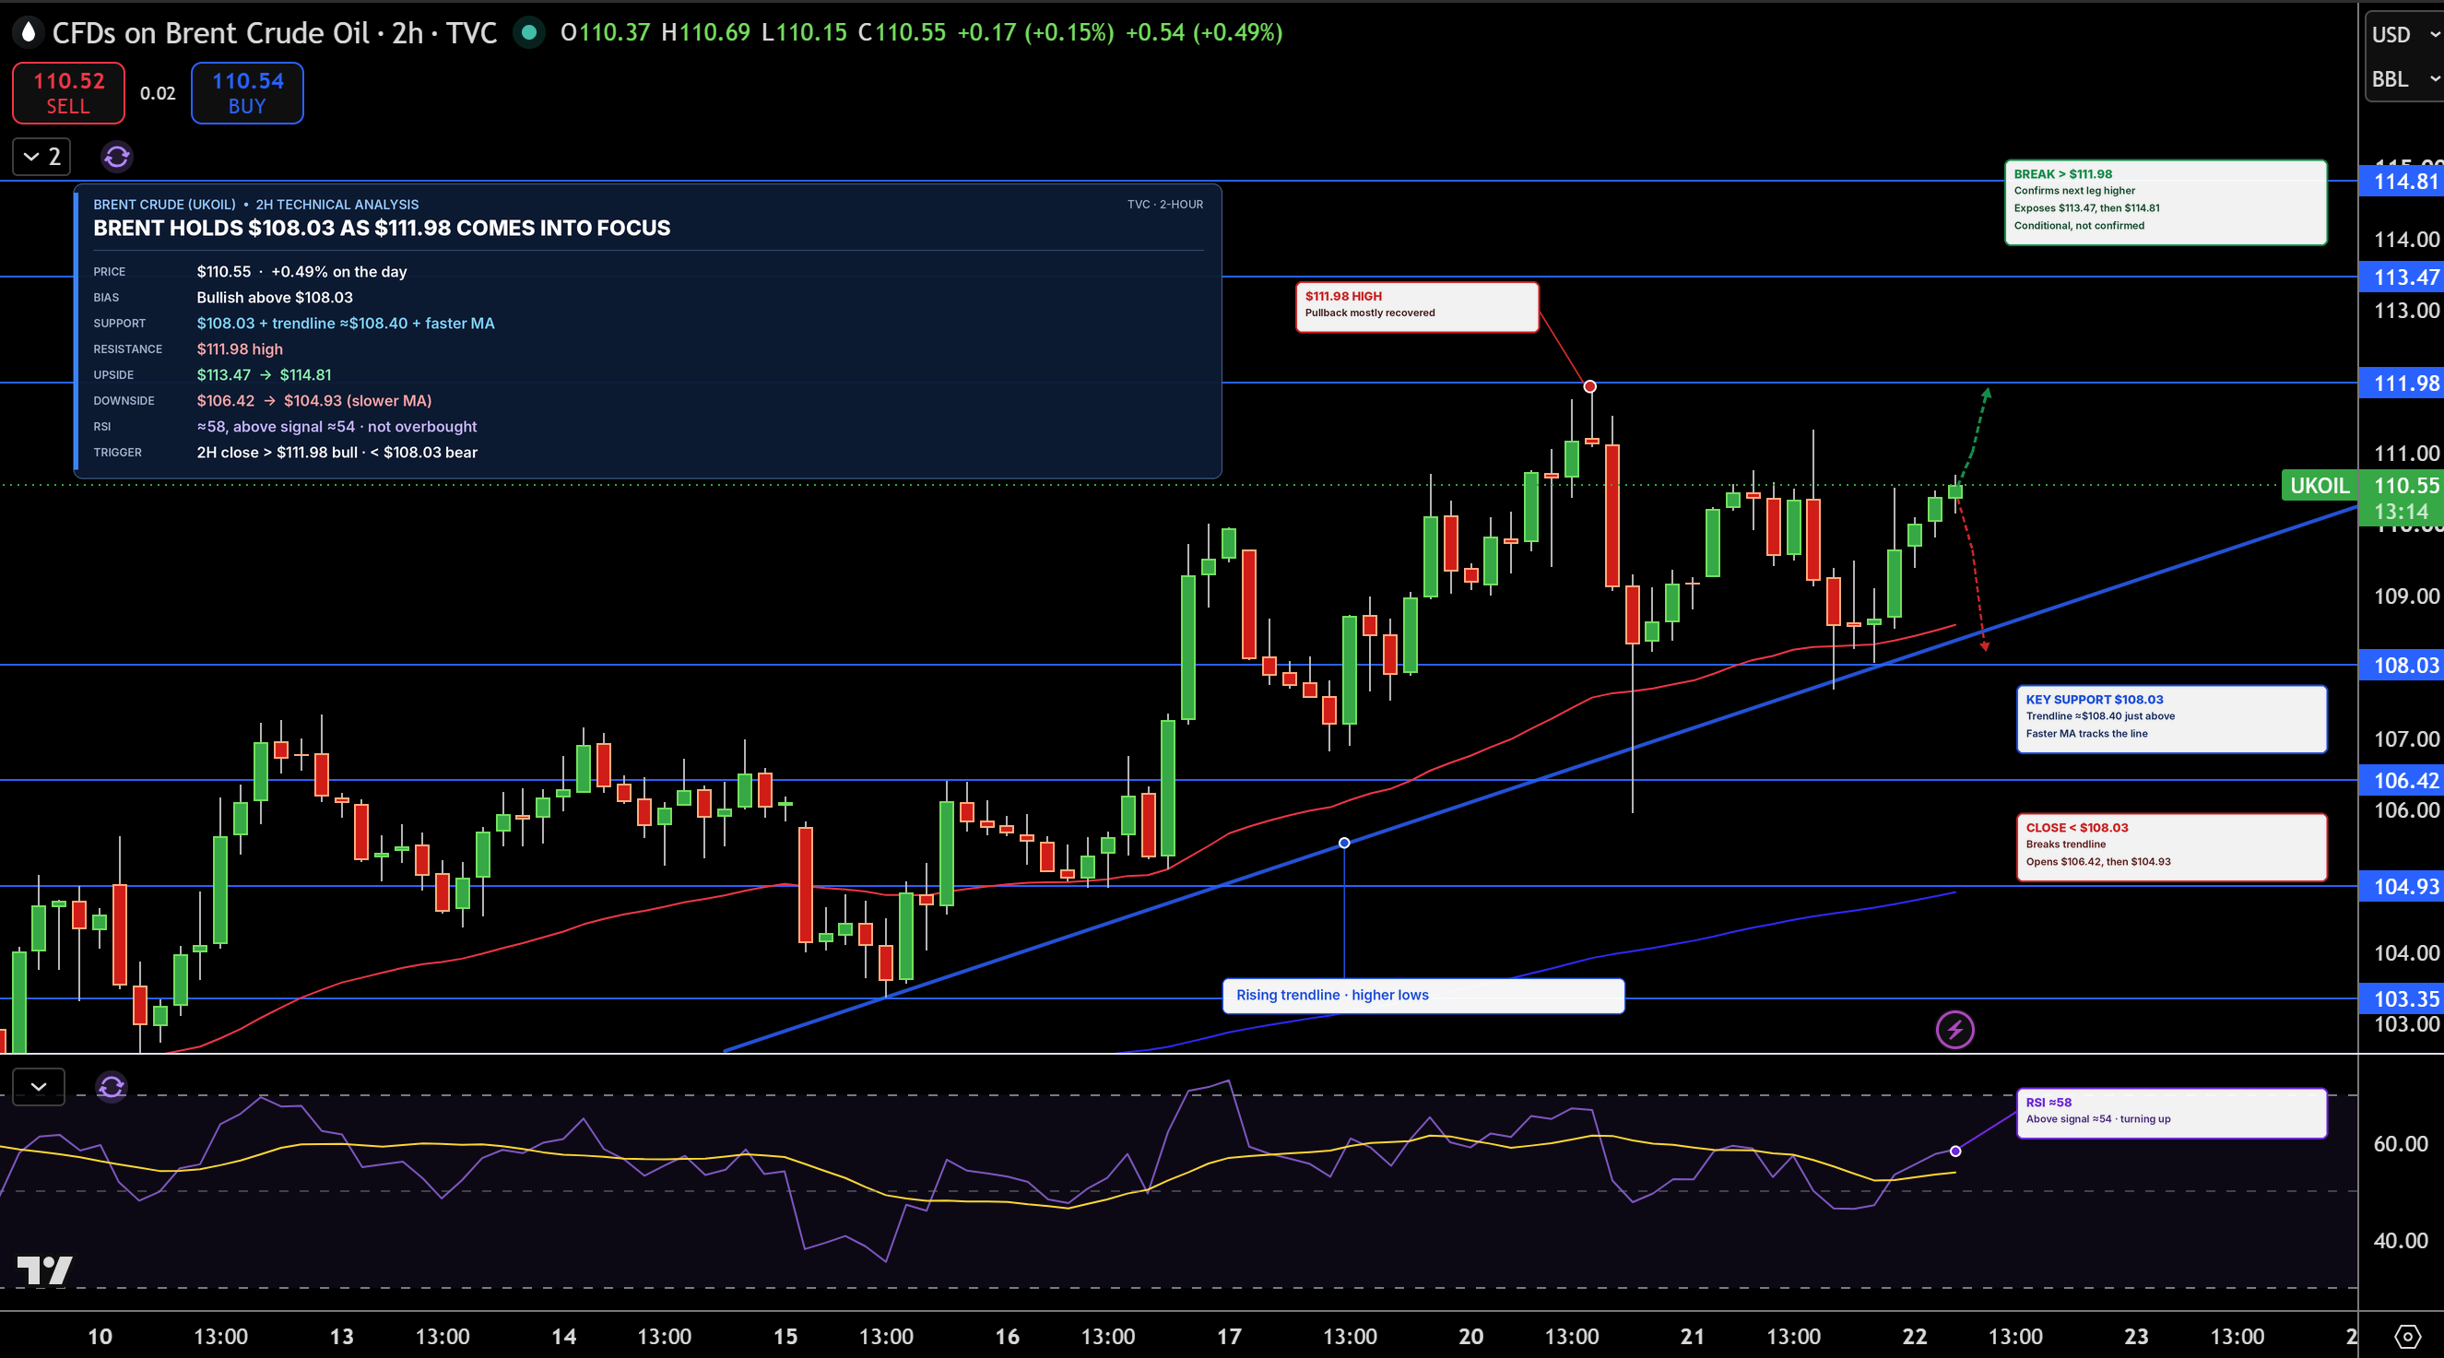
Task: Click the refresh icon beside indicator count
Action: coord(117,157)
